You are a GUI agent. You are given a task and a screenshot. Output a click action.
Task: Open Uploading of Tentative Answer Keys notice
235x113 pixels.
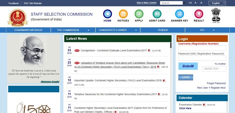[119, 65]
